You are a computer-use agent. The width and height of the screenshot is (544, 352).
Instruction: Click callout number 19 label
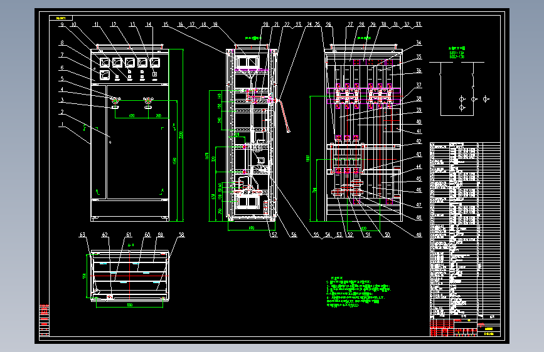tap(215, 24)
